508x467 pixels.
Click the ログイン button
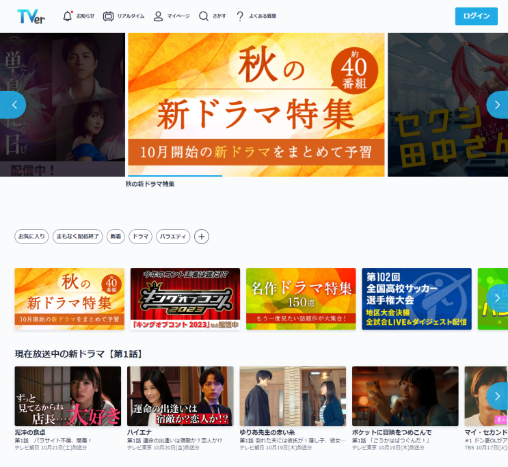pos(476,16)
